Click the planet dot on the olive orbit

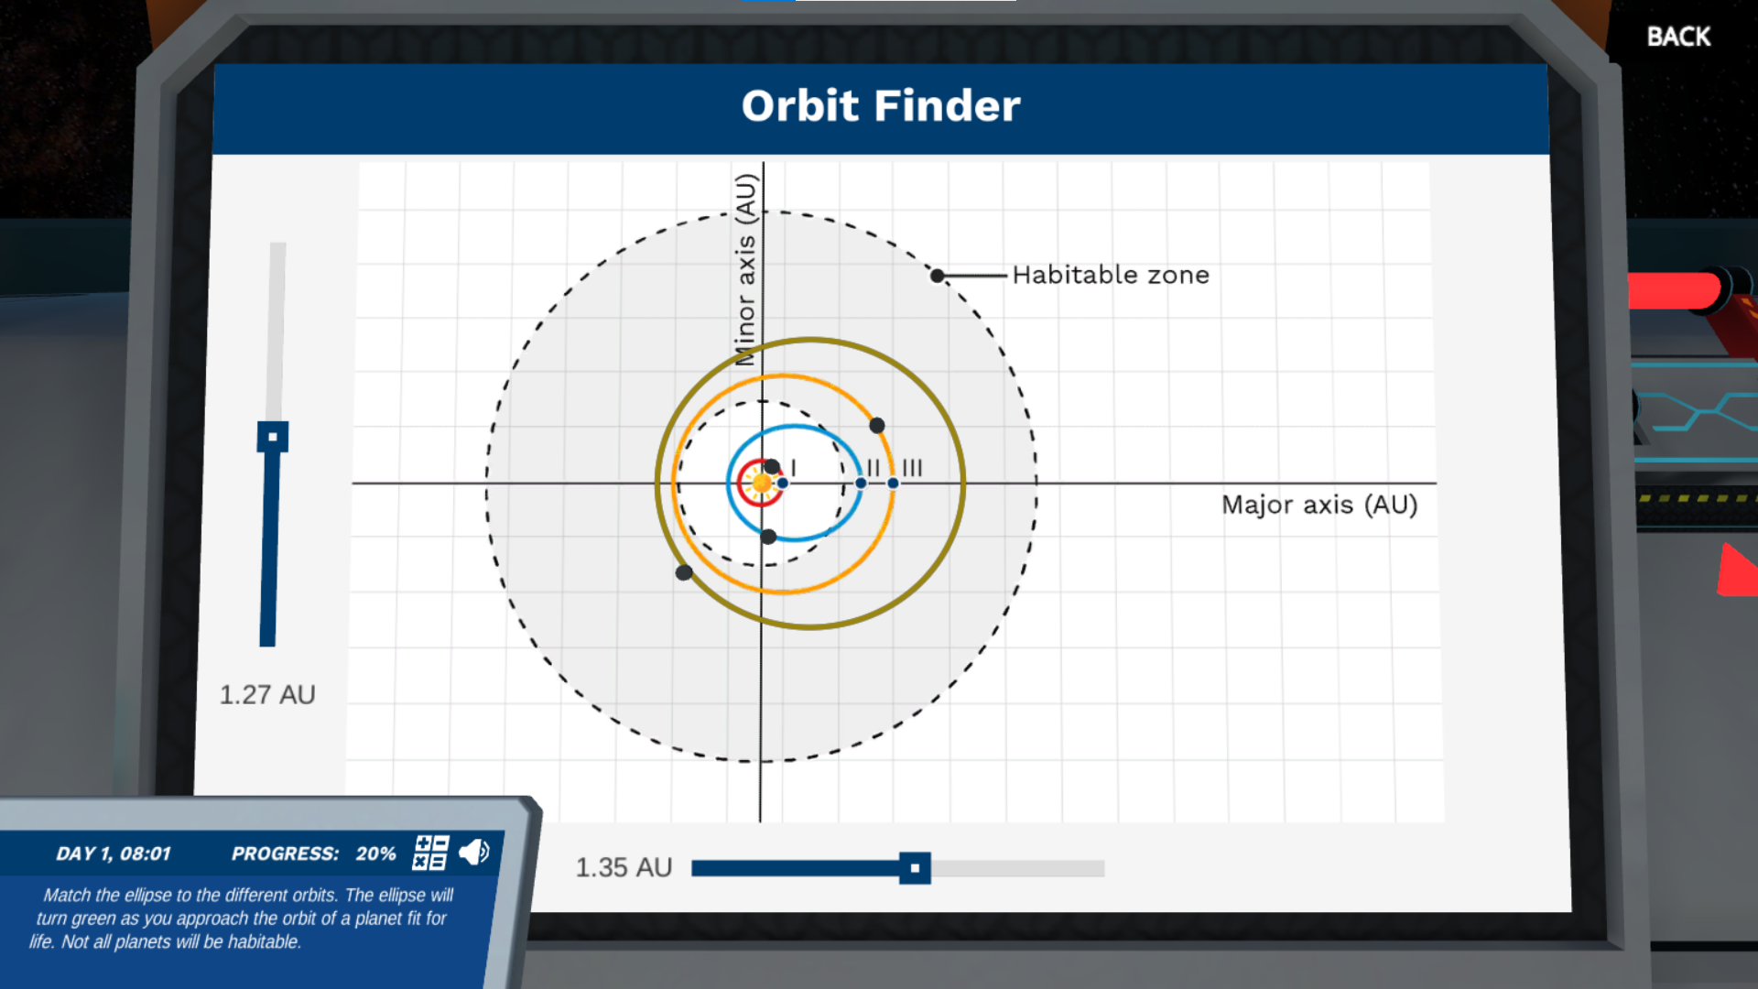pyautogui.click(x=683, y=571)
